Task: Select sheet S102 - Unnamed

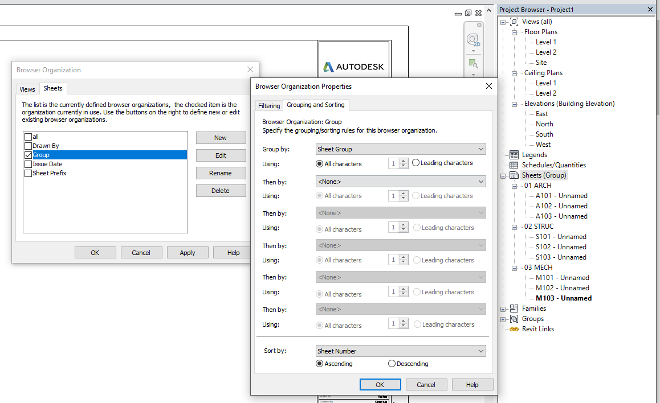Action: (561, 247)
